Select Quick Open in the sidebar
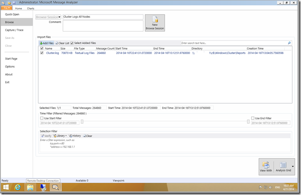This screenshot has height=195, width=301. tap(12, 15)
